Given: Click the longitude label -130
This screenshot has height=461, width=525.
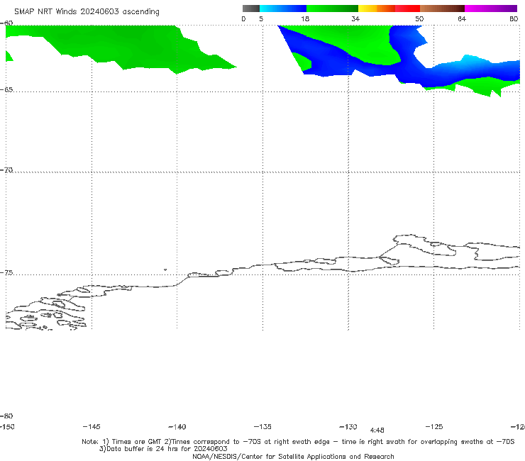Looking at the screenshot, I should [348, 427].
